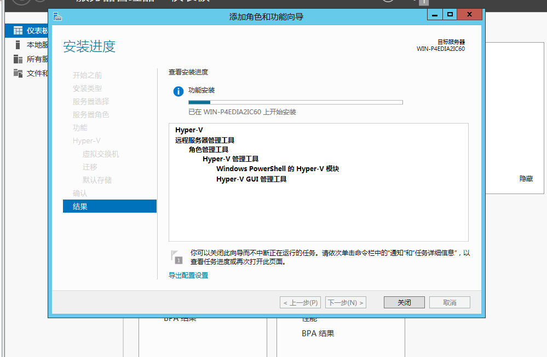Click the 取消 button

[450, 302]
